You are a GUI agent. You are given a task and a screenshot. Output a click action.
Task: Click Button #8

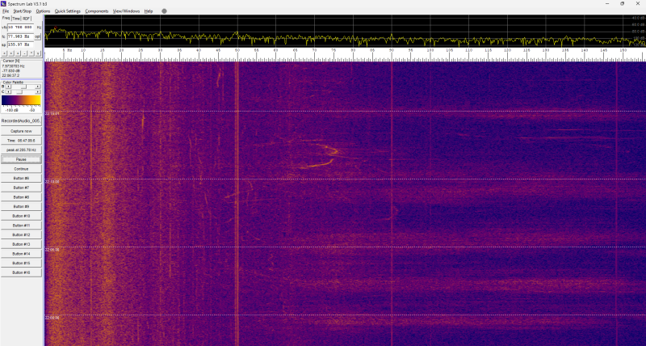pyautogui.click(x=21, y=197)
